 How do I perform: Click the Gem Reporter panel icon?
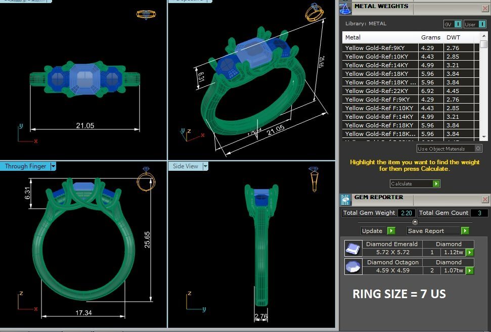(x=345, y=199)
